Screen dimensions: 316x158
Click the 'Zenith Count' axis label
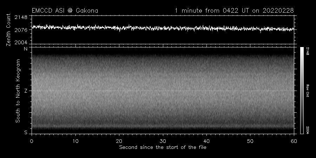[x=8, y=30]
